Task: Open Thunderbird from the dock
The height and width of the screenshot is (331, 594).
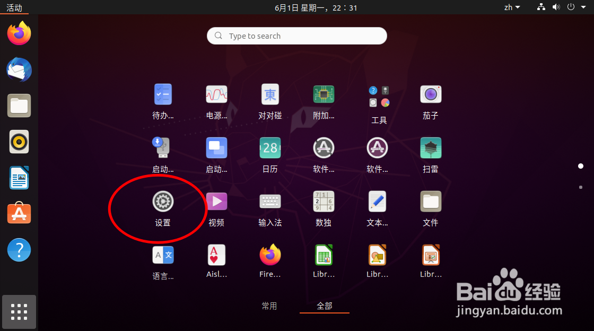Action: (x=19, y=69)
